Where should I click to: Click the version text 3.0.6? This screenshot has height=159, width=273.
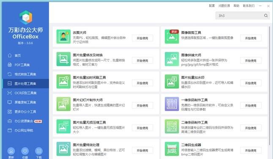pos(25,43)
